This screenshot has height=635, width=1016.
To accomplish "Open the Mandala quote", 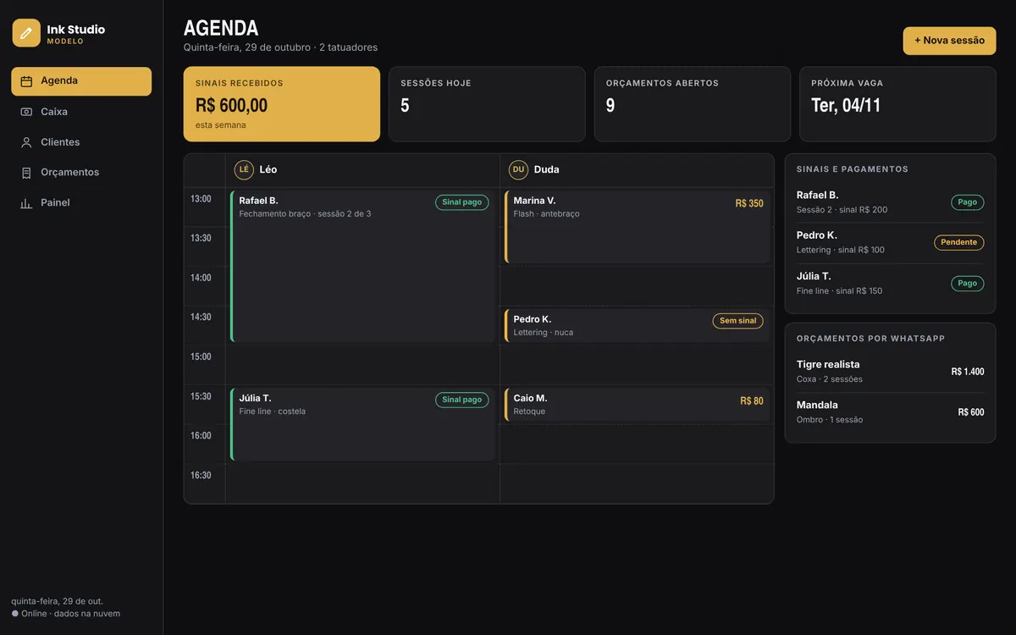I will (891, 412).
